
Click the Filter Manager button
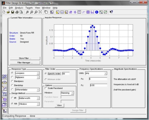pos(25,63)
